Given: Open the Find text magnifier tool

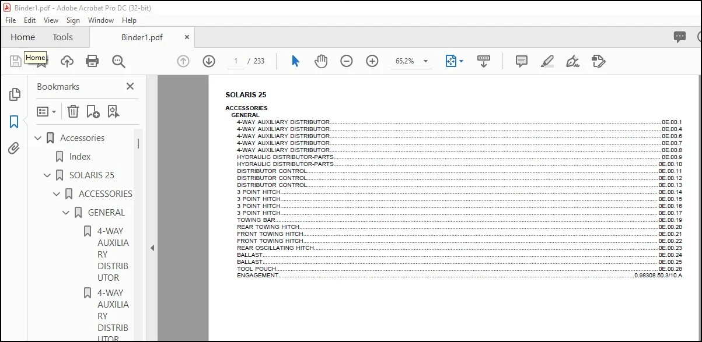Looking at the screenshot, I should click(x=118, y=61).
